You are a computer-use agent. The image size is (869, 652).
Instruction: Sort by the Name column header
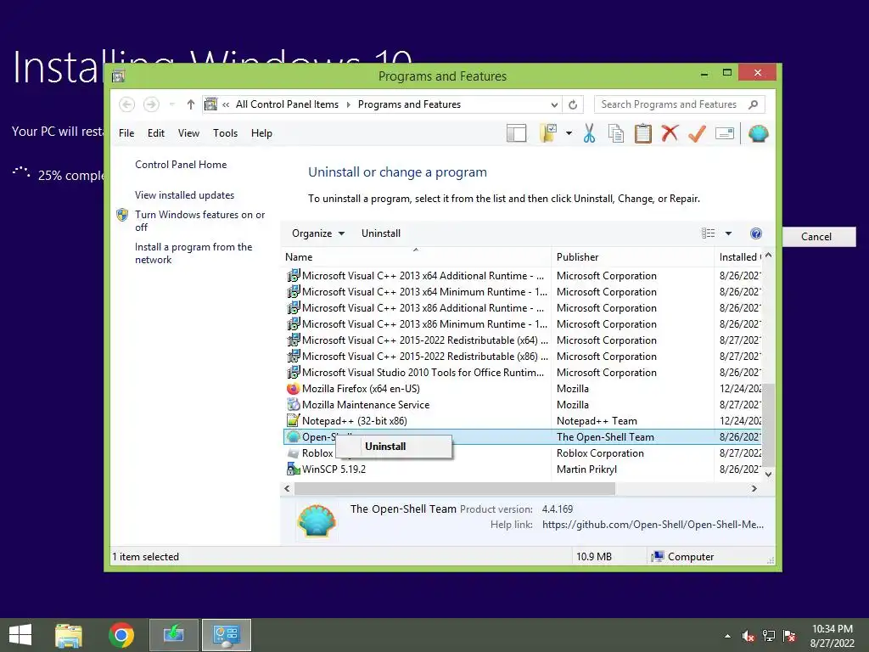[416, 256]
